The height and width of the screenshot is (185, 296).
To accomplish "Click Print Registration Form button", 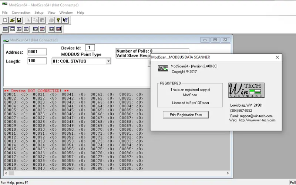I will click(186, 115).
